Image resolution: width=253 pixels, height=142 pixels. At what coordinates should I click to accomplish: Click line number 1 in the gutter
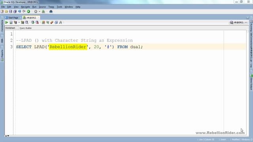tap(11, 34)
